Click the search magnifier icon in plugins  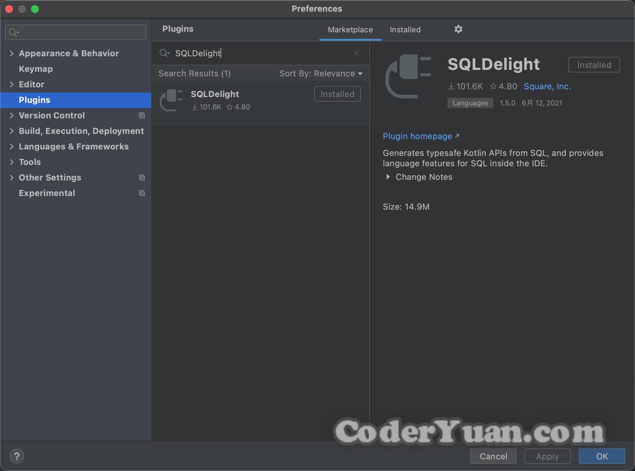coord(164,53)
